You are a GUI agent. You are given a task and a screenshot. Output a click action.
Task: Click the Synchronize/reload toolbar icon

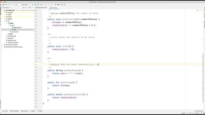(6, 4)
